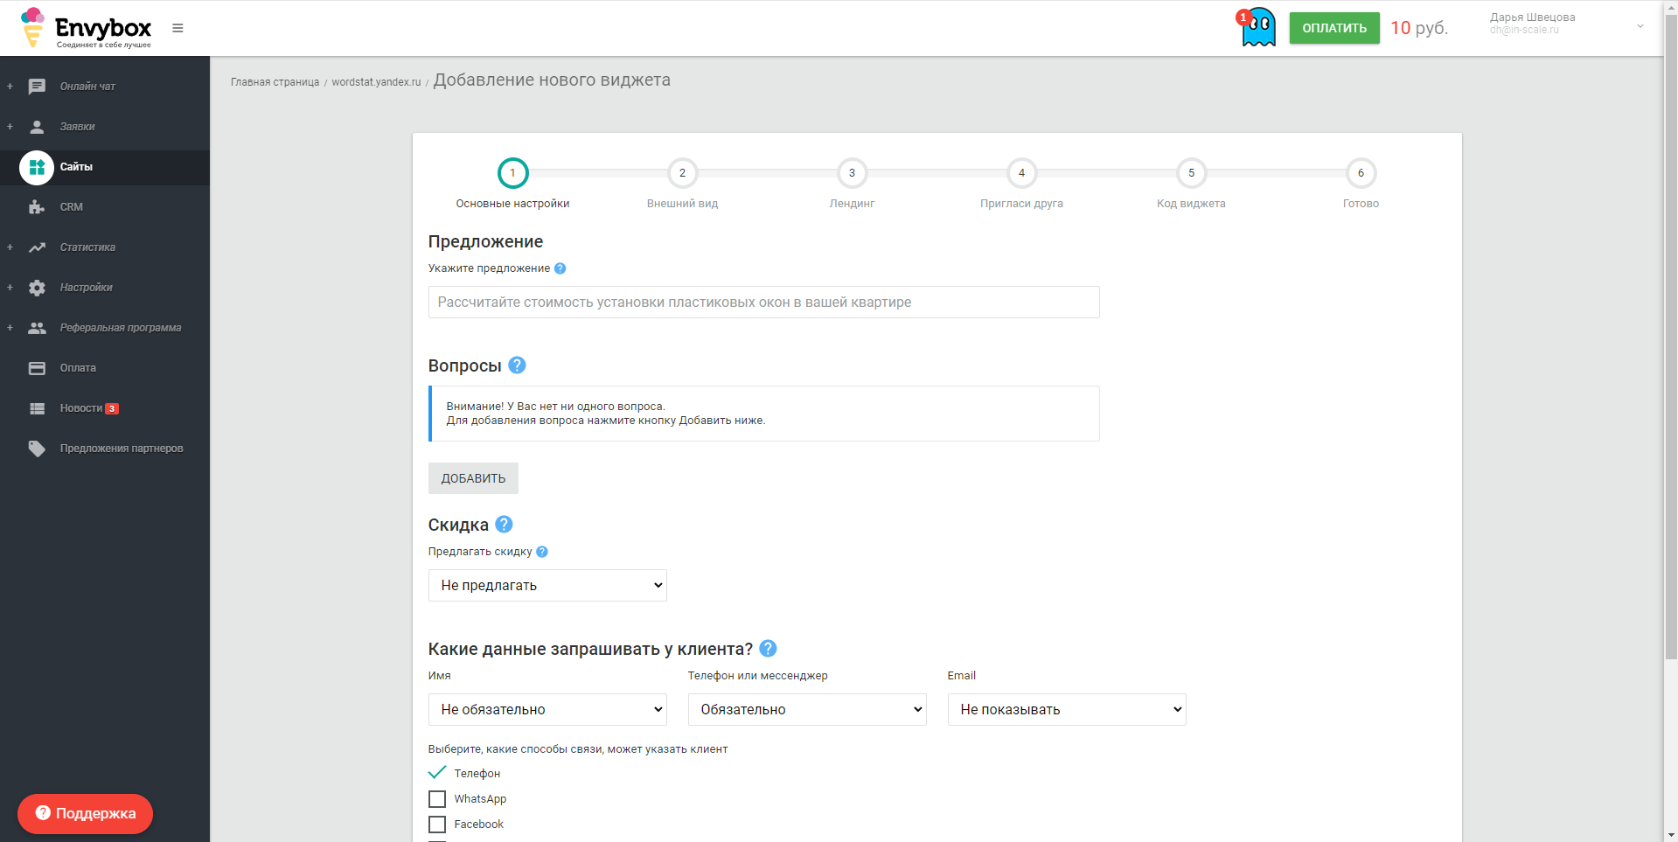The image size is (1678, 842).
Task: Click the Новости badge showing 3
Action: click(x=112, y=408)
